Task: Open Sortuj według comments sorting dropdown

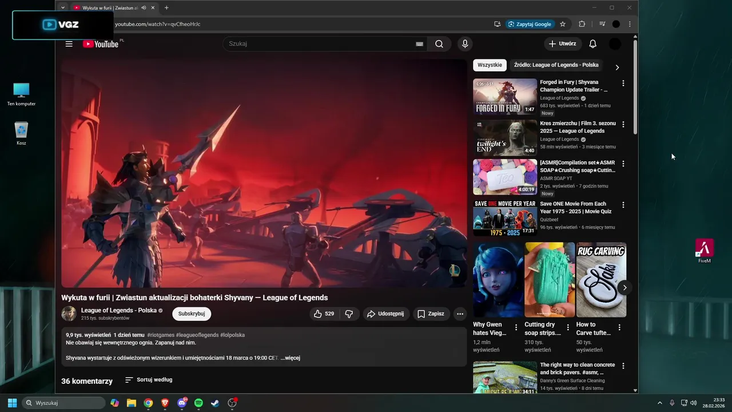Action: pos(149,380)
